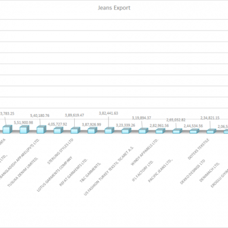Select the US FASHION TURKEY TEKSTIL label
The image size is (228, 228).
(109, 171)
